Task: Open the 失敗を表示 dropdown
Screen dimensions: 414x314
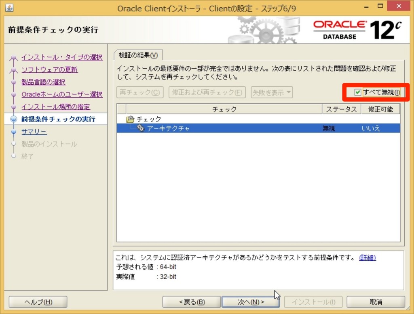Action: 272,92
